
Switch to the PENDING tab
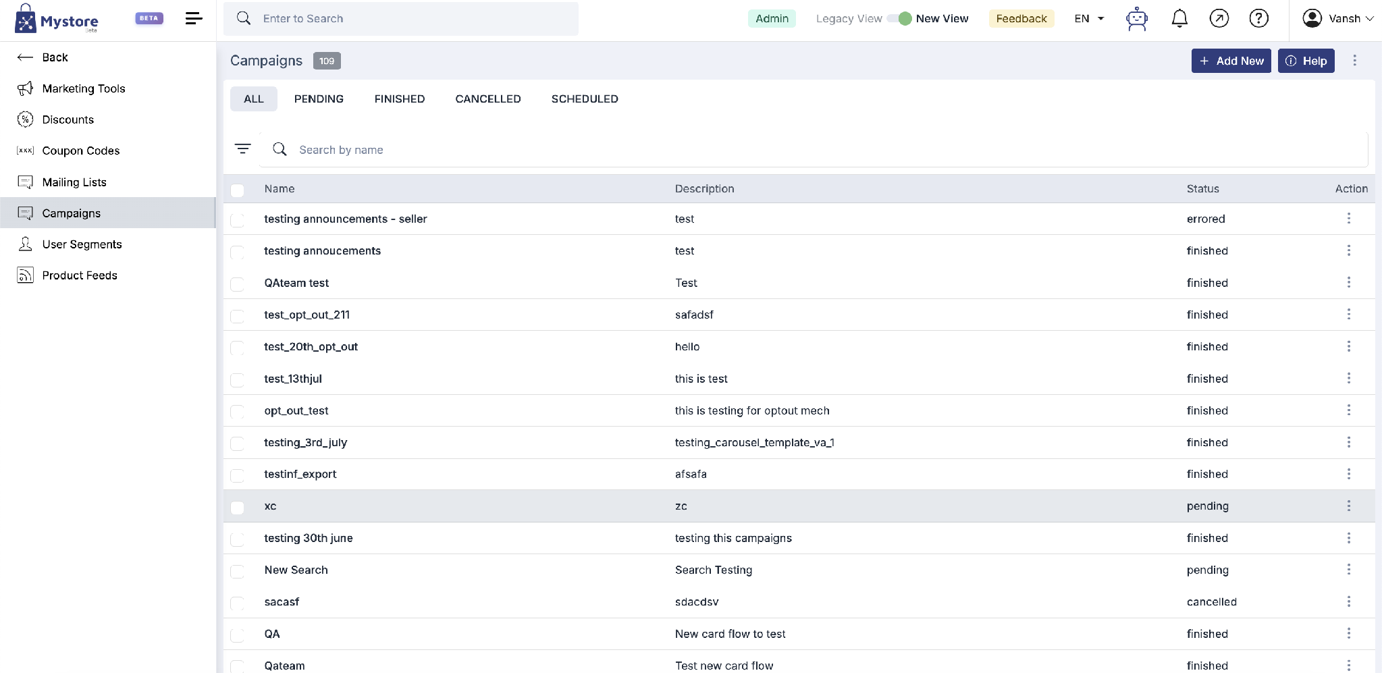point(319,99)
